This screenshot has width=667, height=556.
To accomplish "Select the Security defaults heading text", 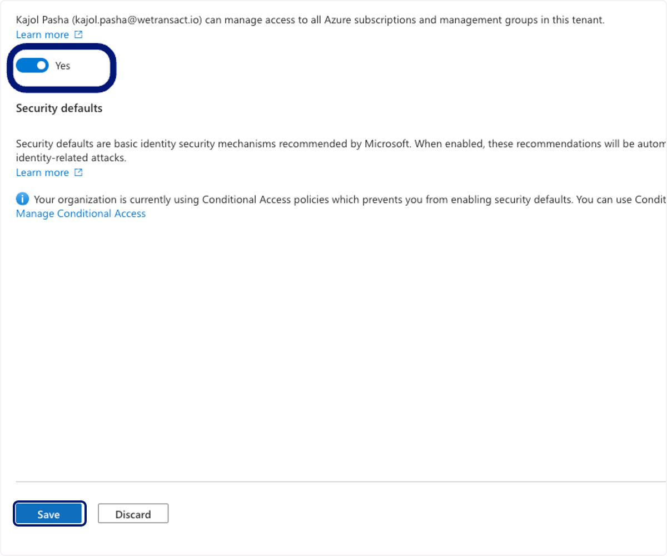I will coord(59,108).
